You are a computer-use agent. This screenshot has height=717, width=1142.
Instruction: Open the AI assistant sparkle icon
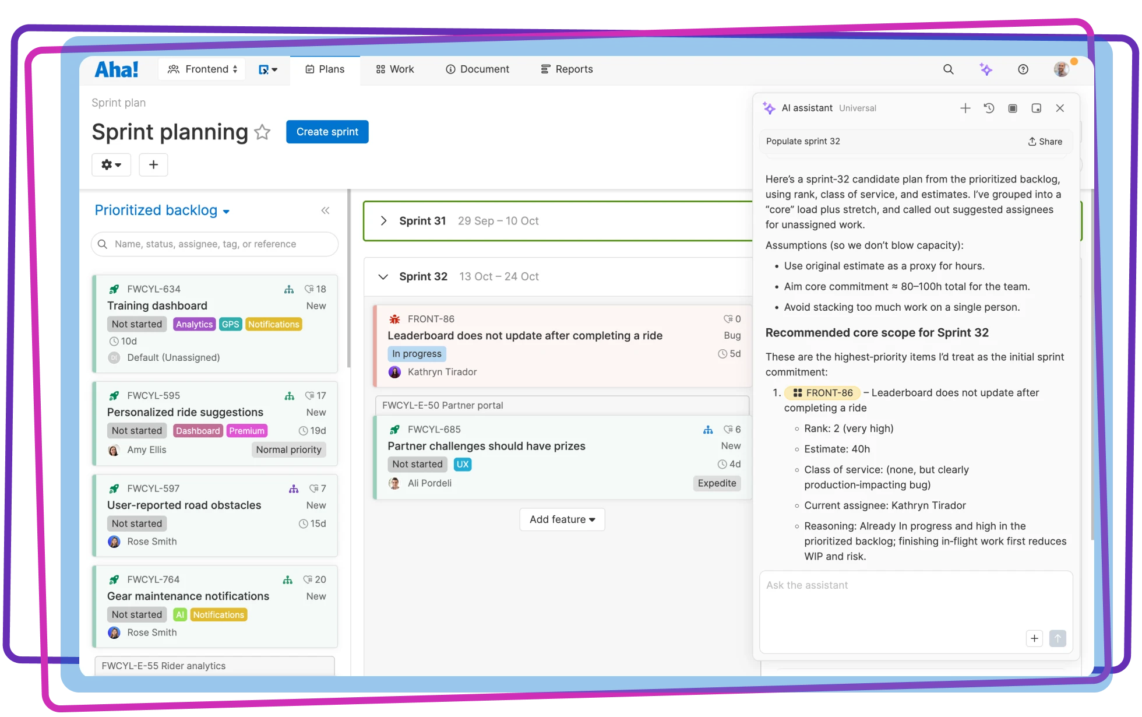click(986, 69)
